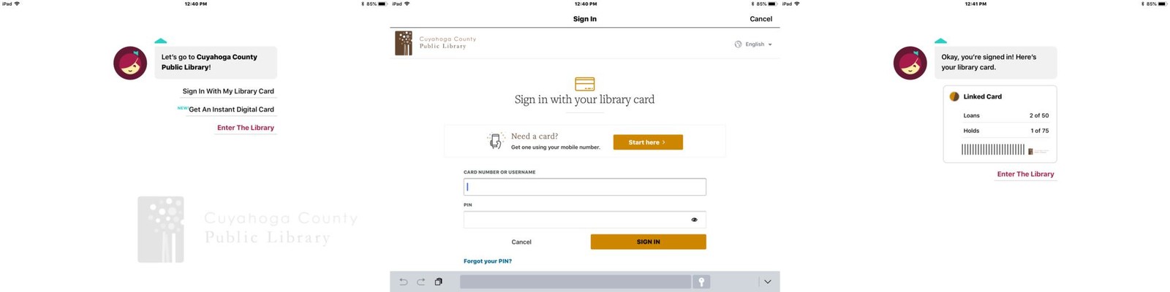The image size is (1170, 292).
Task: Open the English language dropdown
Action: tap(753, 45)
